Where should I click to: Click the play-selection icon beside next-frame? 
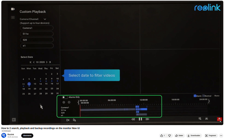(74, 120)
